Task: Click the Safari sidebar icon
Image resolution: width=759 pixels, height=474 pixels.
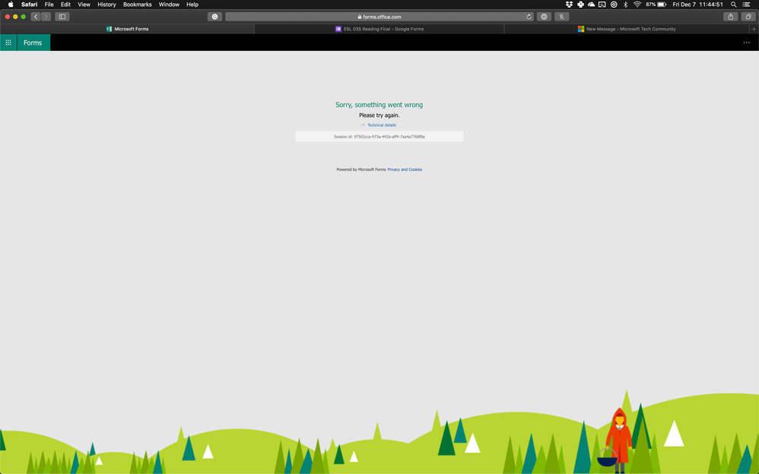Action: pyautogui.click(x=62, y=16)
